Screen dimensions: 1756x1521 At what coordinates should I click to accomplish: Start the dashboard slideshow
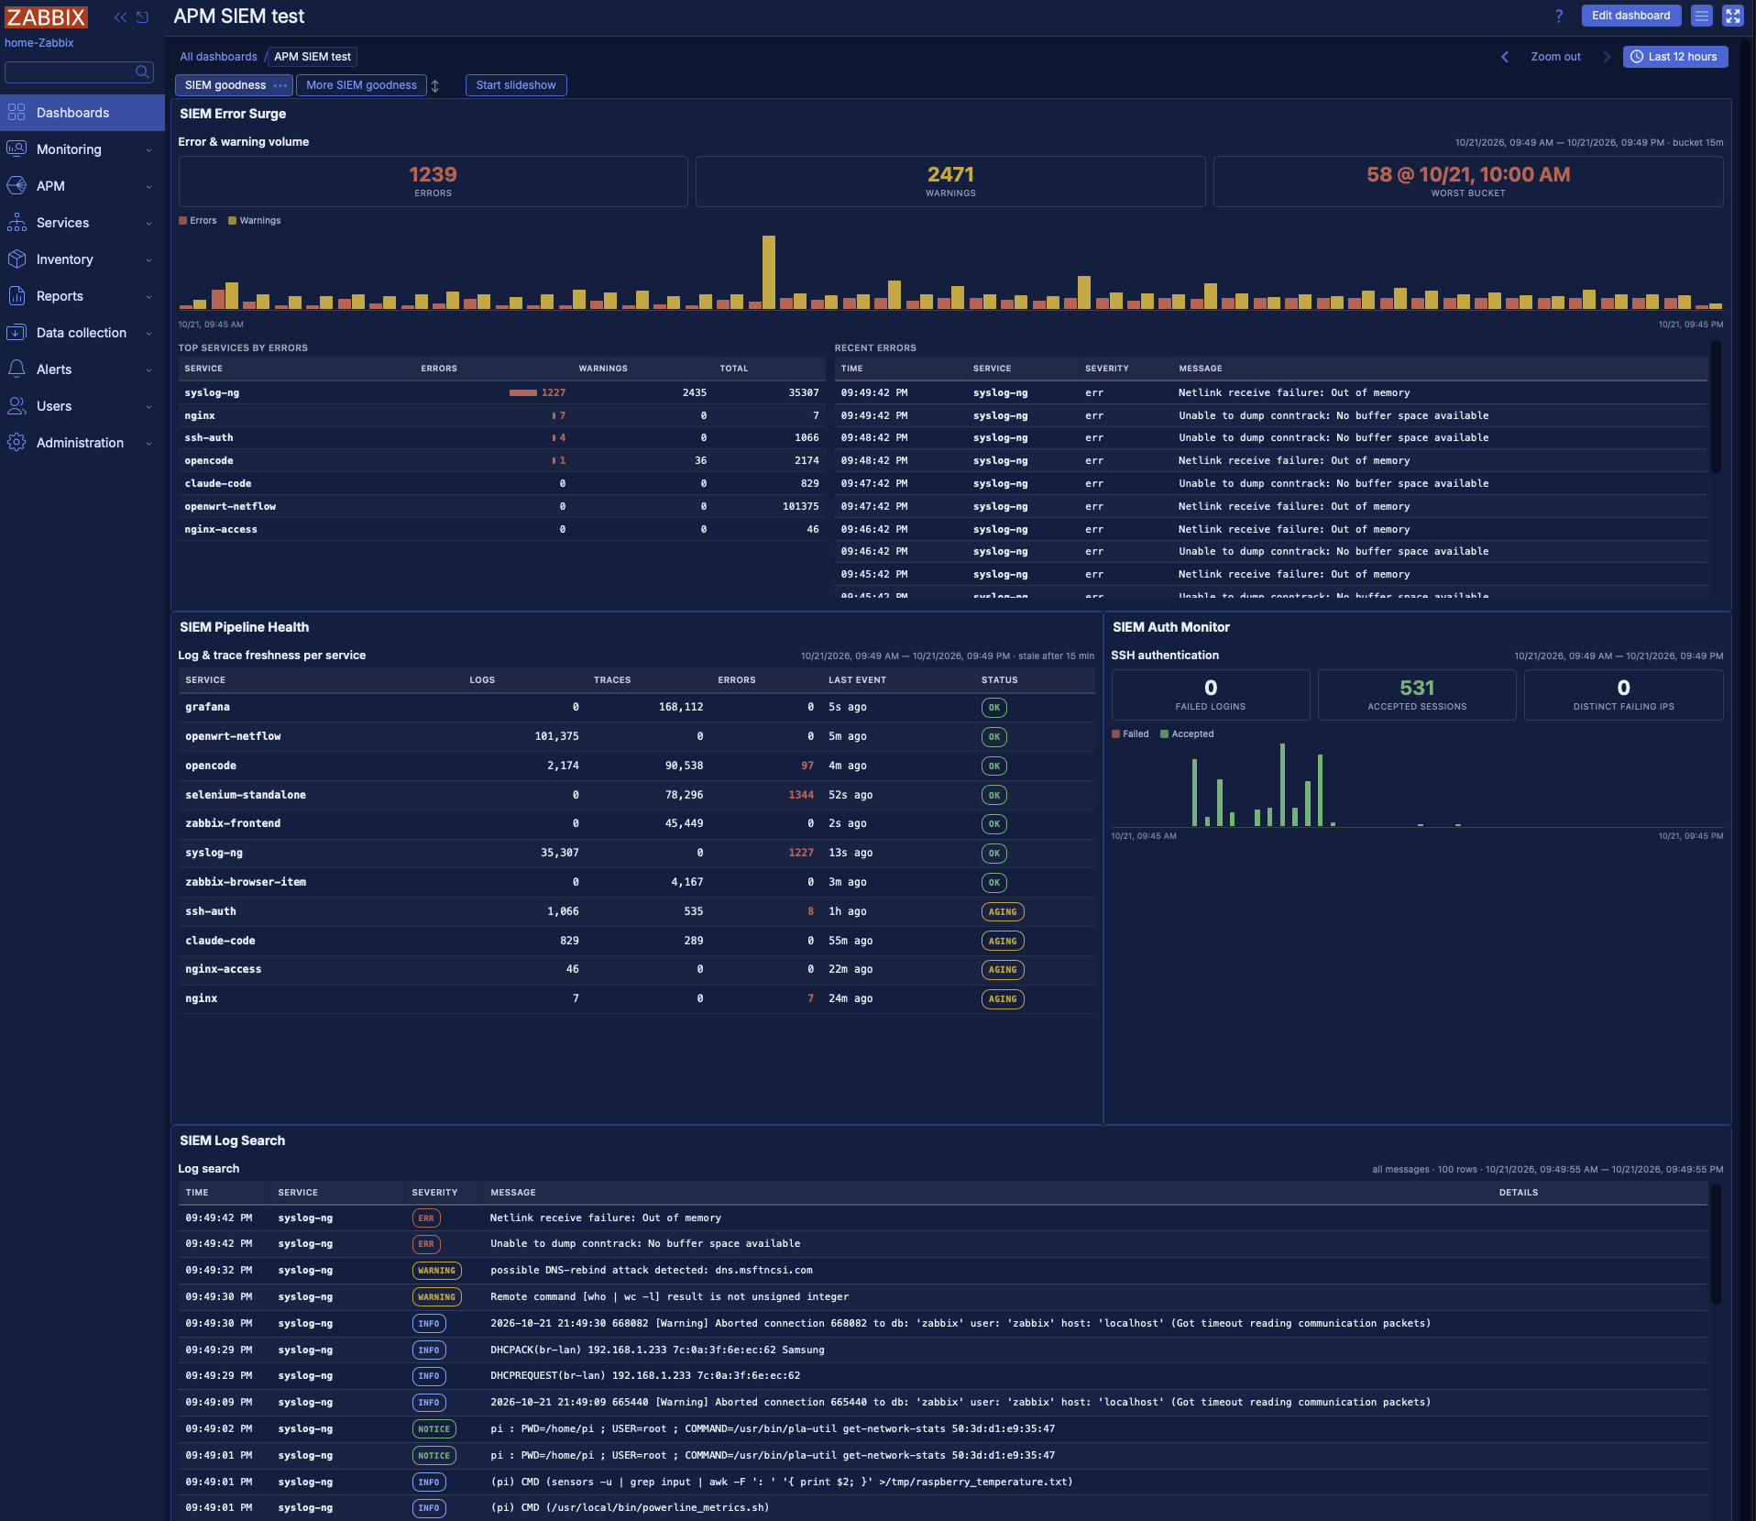click(516, 85)
